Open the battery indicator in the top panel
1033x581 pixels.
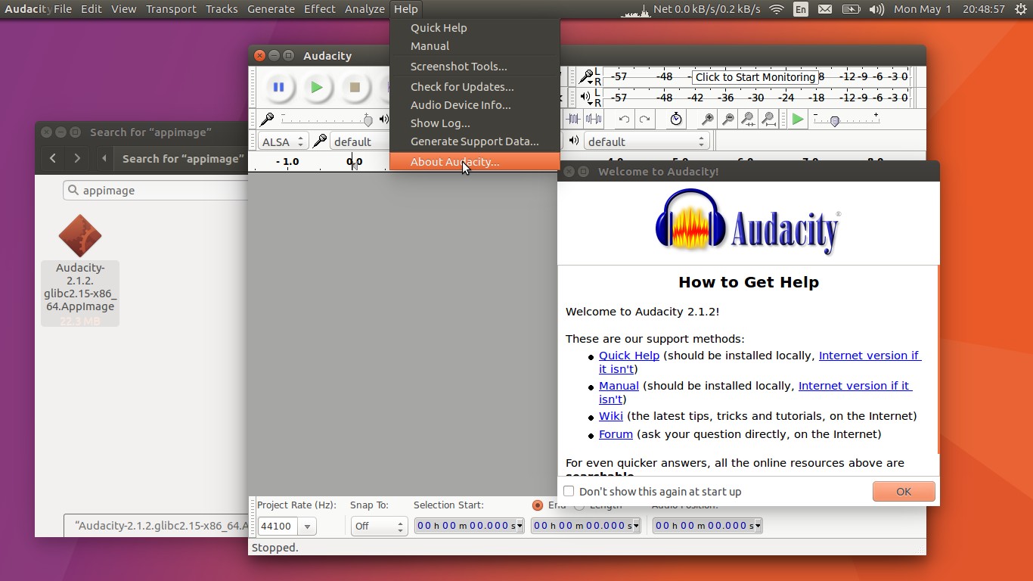point(851,9)
